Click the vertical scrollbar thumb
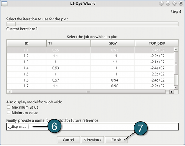 [176, 63]
